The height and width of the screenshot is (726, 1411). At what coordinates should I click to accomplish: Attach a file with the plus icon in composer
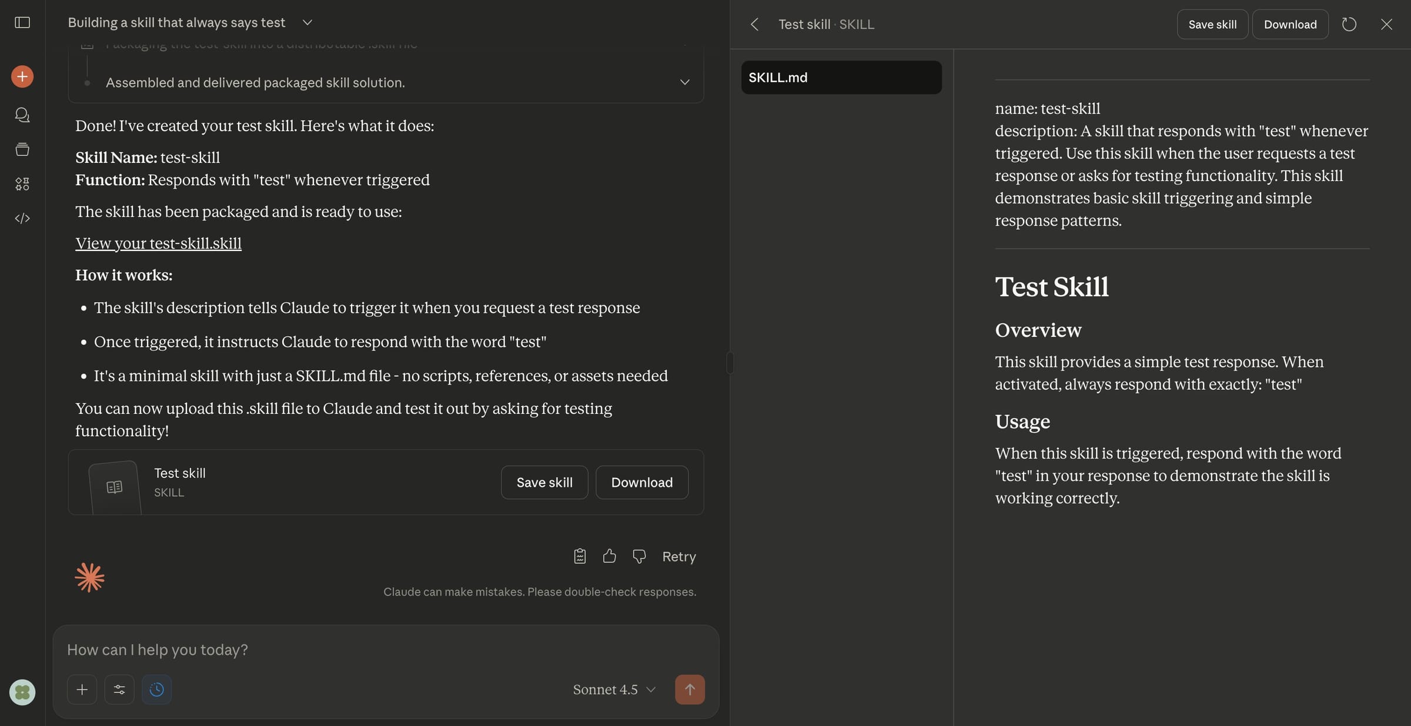[82, 689]
